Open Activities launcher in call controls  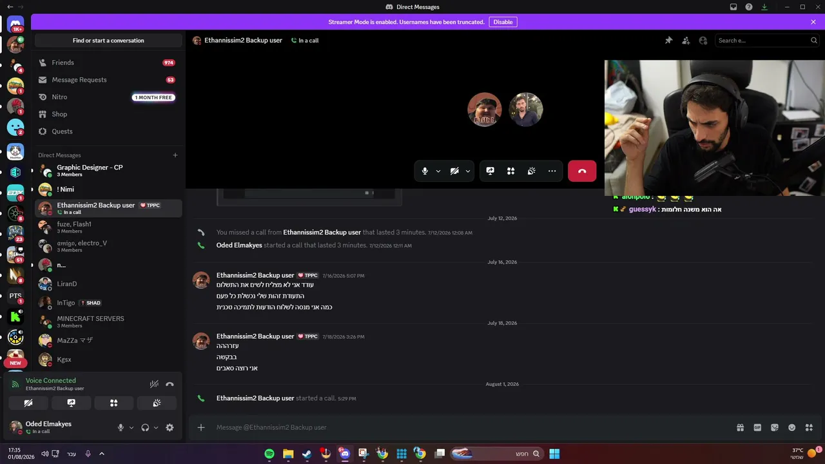[510, 171]
